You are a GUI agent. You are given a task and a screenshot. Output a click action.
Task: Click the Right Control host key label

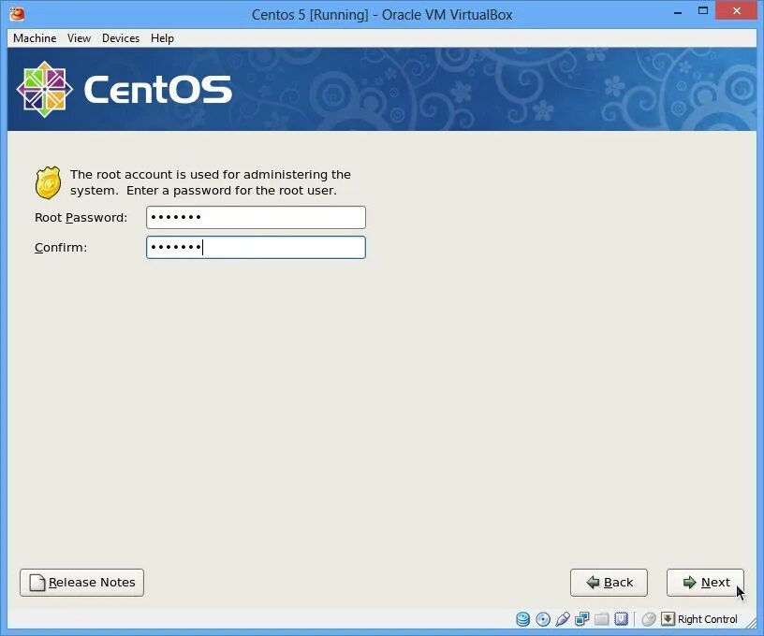tap(708, 619)
